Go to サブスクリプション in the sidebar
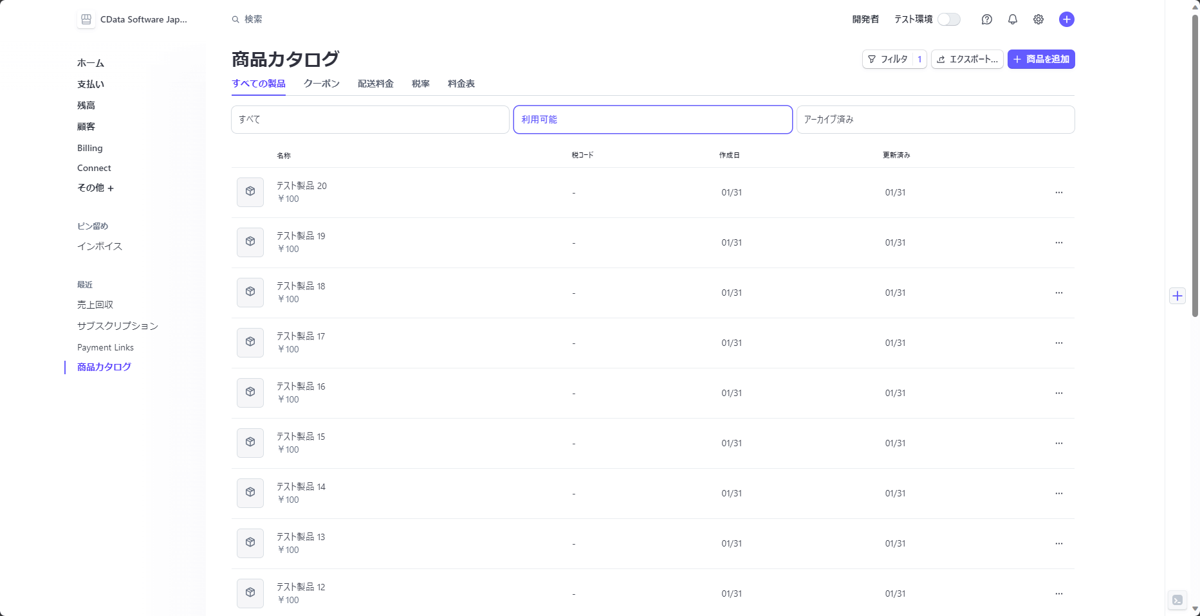1200x616 pixels. point(118,326)
